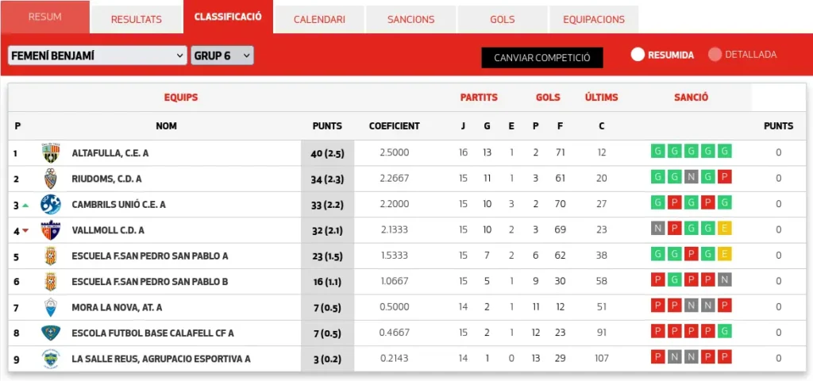This screenshot has height=381, width=813.
Task: Click the Vallmoll C.D. A team crest
Action: (51, 230)
